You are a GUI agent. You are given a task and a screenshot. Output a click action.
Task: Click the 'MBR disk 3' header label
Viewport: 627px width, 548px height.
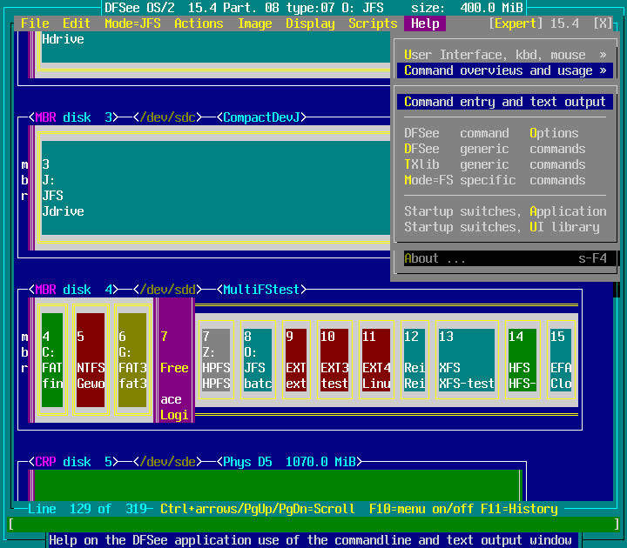click(x=73, y=117)
